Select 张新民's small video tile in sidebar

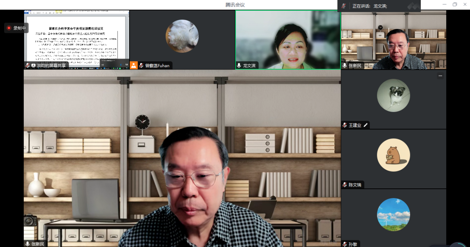393,39
